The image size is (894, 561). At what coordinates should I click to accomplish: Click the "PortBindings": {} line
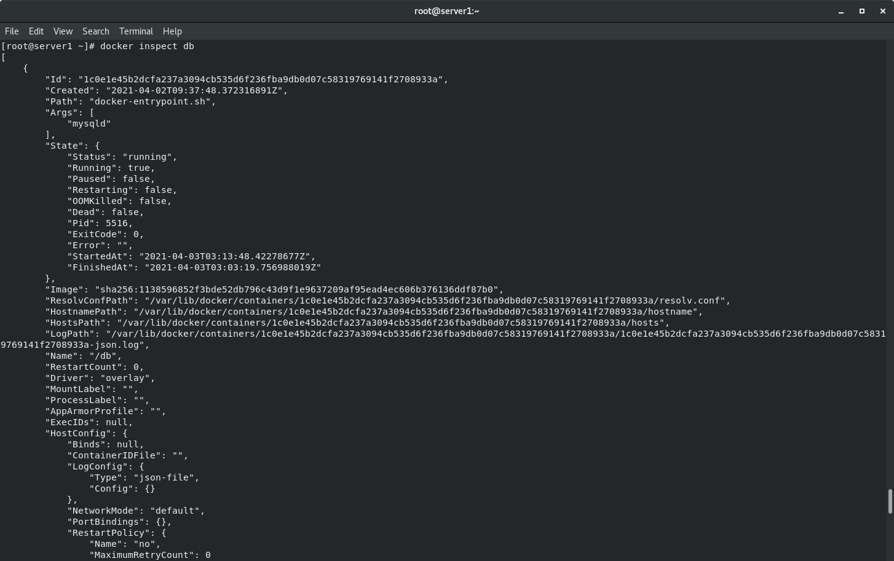coord(119,522)
